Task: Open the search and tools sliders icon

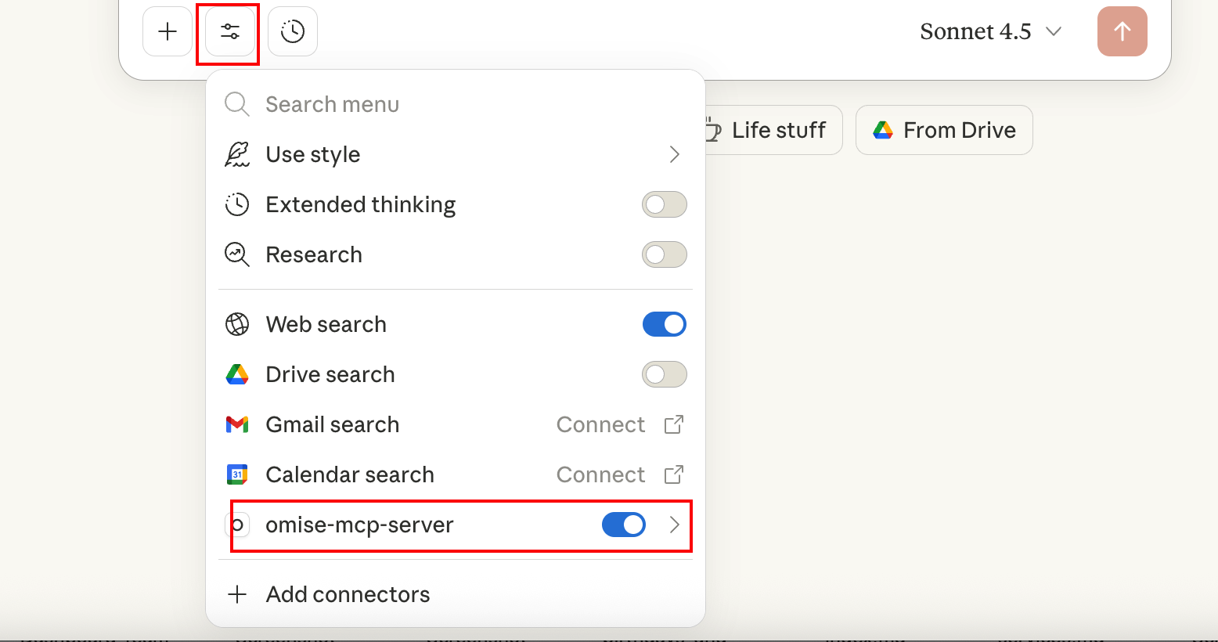Action: [230, 31]
